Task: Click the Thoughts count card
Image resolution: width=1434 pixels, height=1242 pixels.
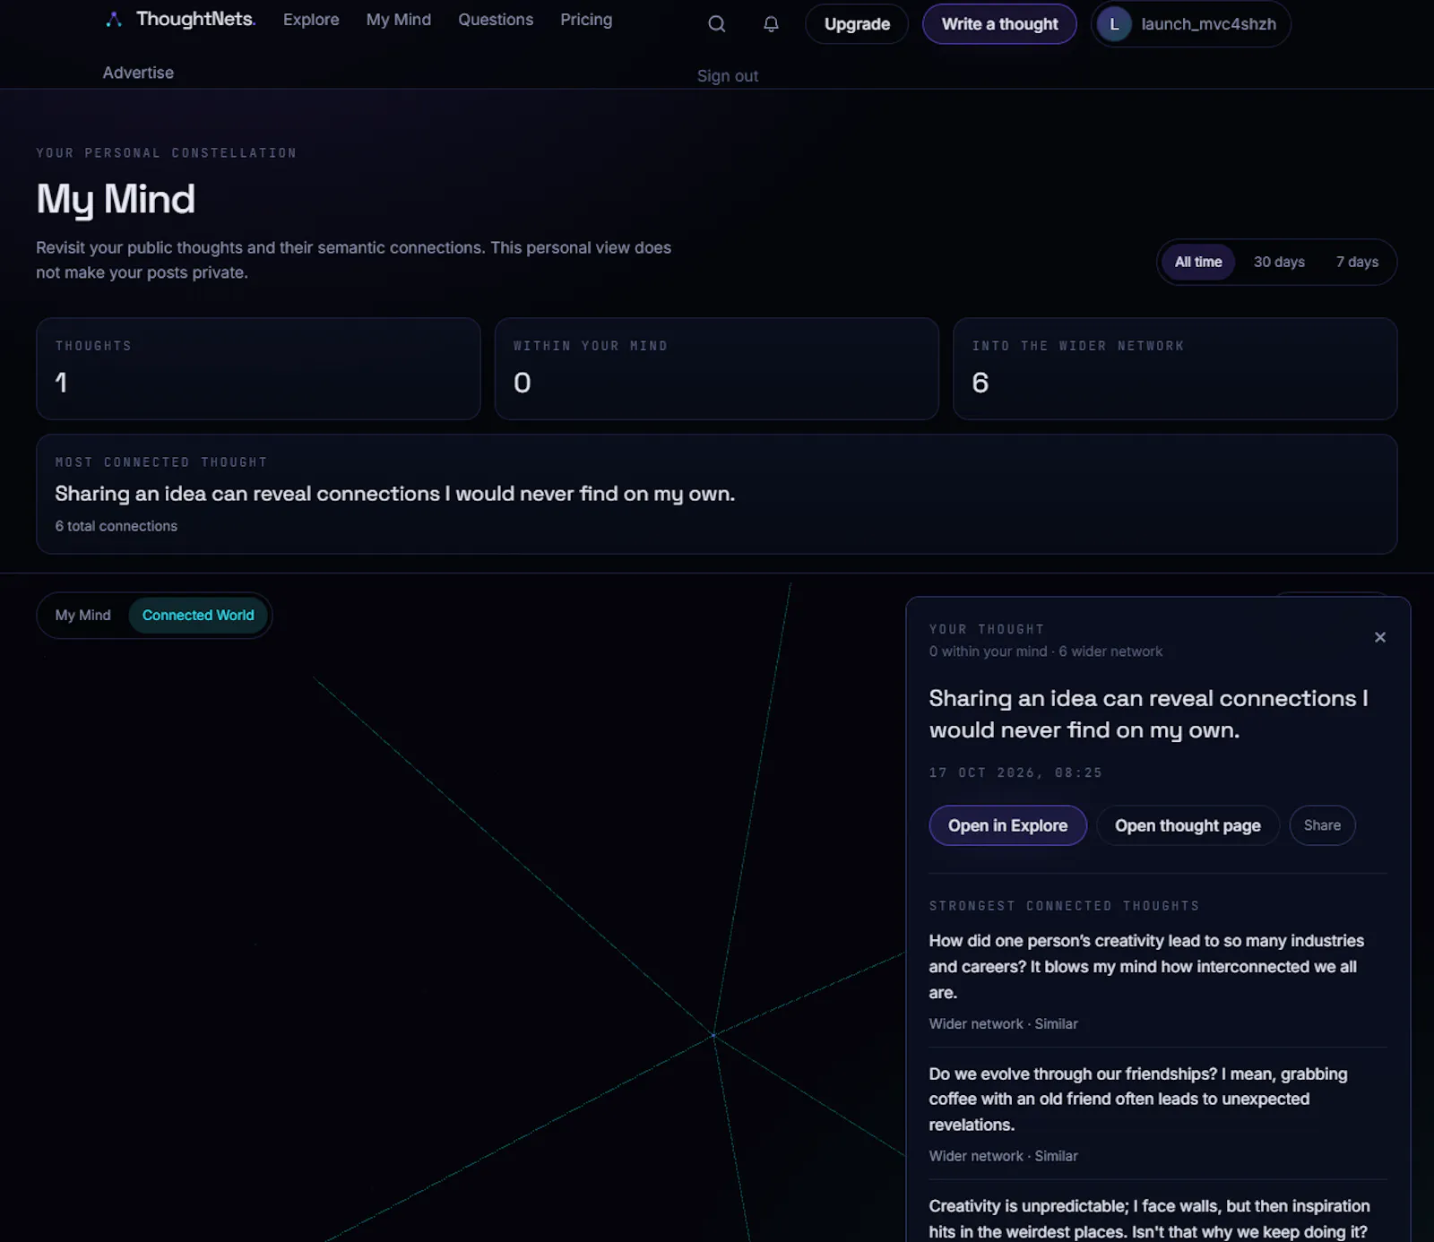Action: (258, 369)
